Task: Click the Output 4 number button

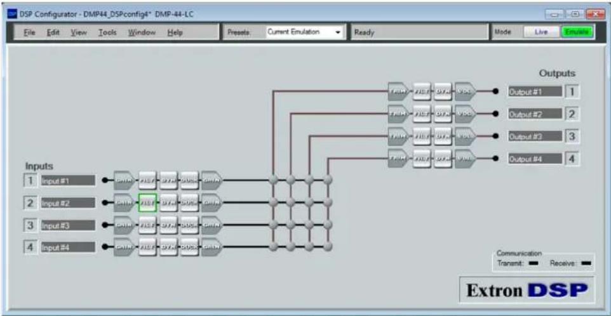Action: click(572, 159)
